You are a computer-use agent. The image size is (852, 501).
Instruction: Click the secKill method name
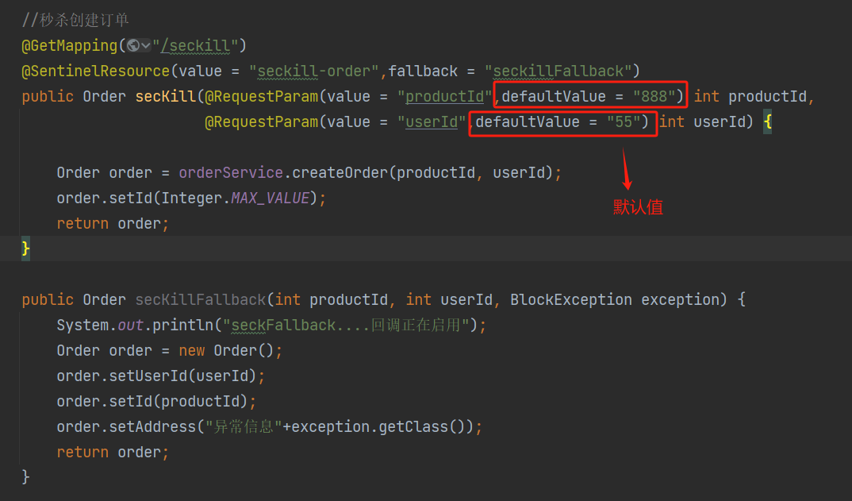coord(165,97)
